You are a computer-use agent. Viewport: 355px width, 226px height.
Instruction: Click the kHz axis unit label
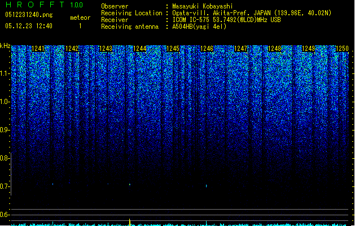tap(5, 46)
